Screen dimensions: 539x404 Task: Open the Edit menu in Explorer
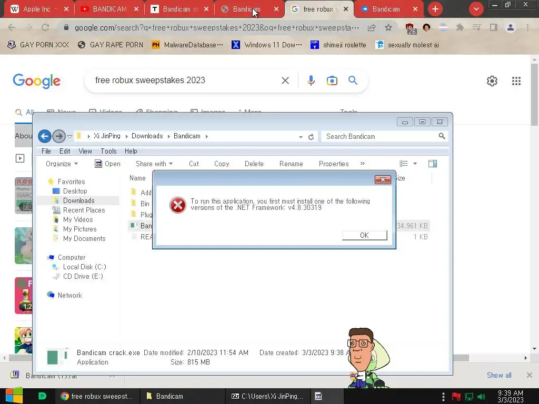point(65,151)
